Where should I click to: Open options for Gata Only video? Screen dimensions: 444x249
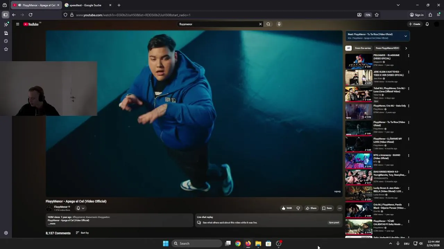pyautogui.click(x=409, y=106)
